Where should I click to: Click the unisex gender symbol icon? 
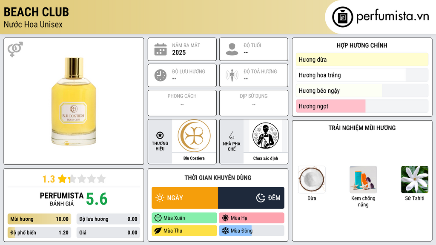tap(15, 49)
